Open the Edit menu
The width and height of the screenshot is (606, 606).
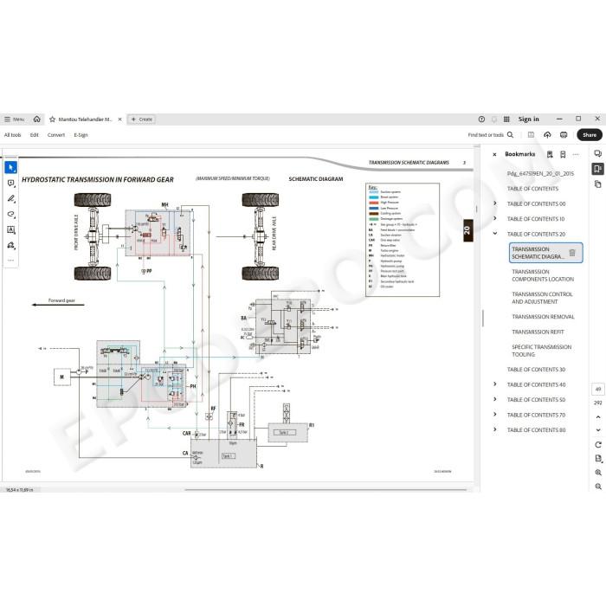[x=34, y=135]
